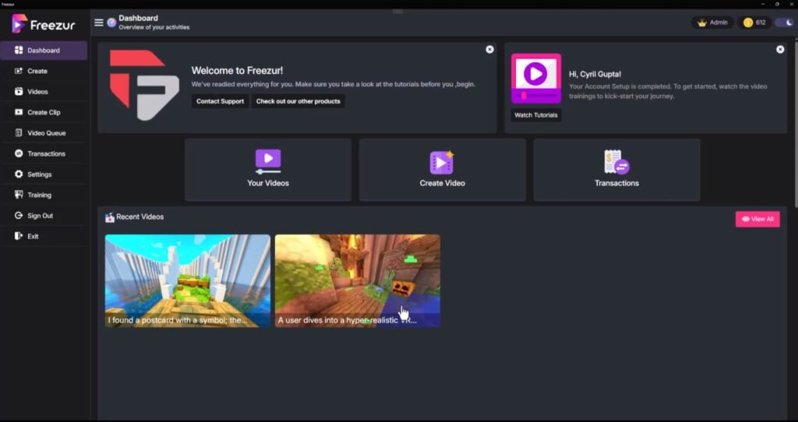The width and height of the screenshot is (798, 422).
Task: Click View All recent videos button
Action: [757, 220]
